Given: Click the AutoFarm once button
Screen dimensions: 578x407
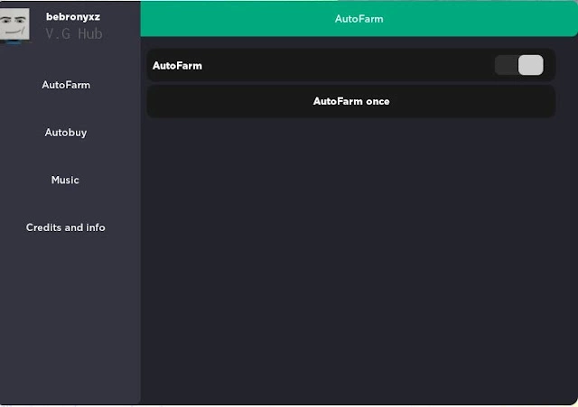Looking at the screenshot, I should 351,101.
